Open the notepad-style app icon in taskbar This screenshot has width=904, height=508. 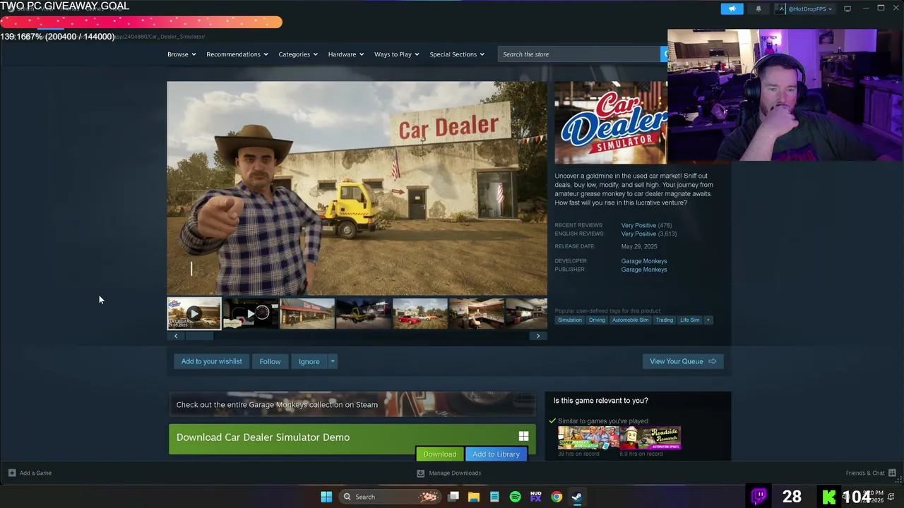[494, 497]
